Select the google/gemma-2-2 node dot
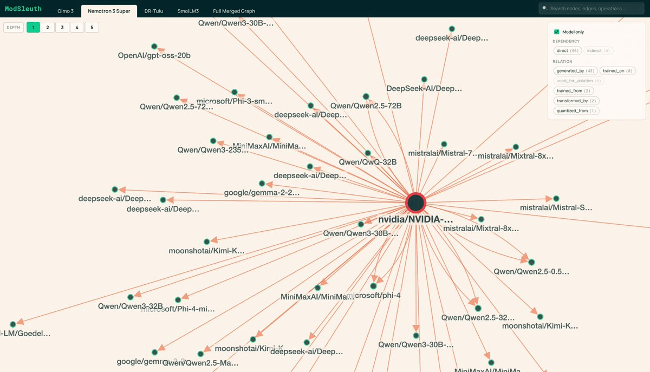Screen dimensions: 650x372 262,184
